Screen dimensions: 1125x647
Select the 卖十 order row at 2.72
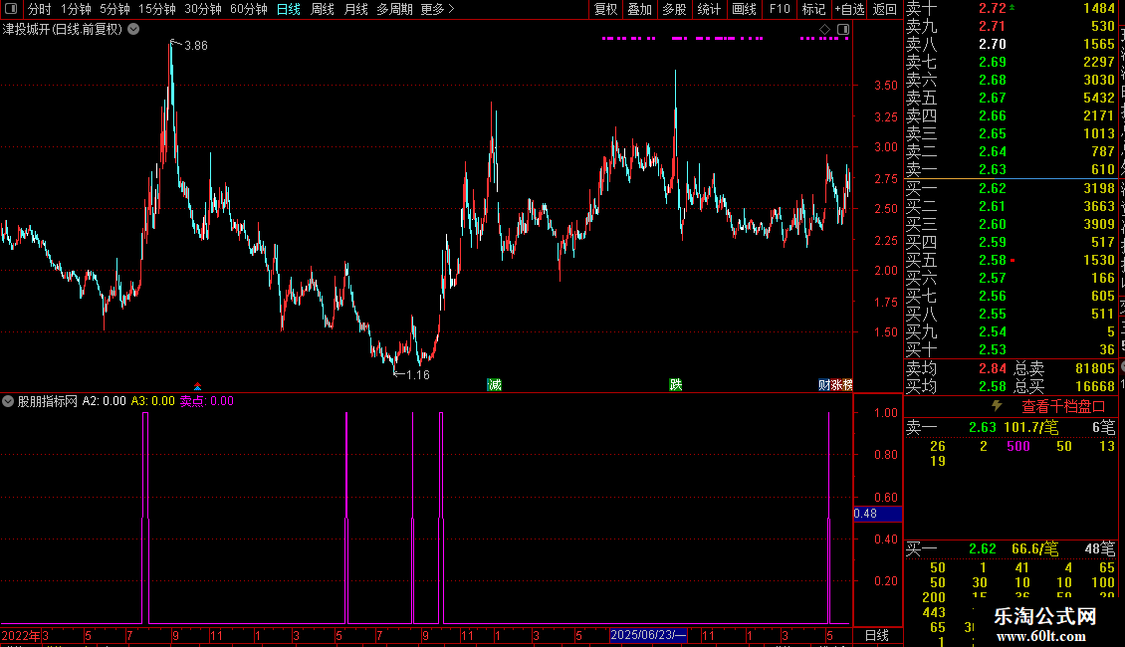[1011, 9]
